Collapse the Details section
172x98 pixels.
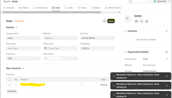(17, 27)
